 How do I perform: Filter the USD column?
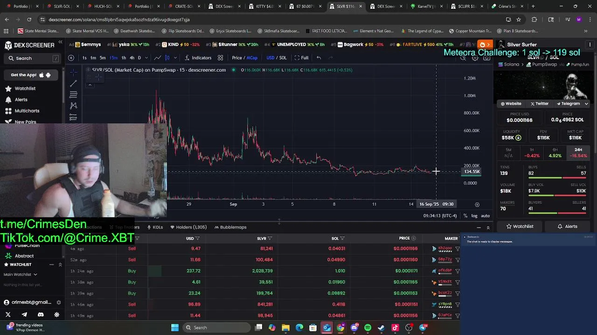pyautogui.click(x=197, y=239)
